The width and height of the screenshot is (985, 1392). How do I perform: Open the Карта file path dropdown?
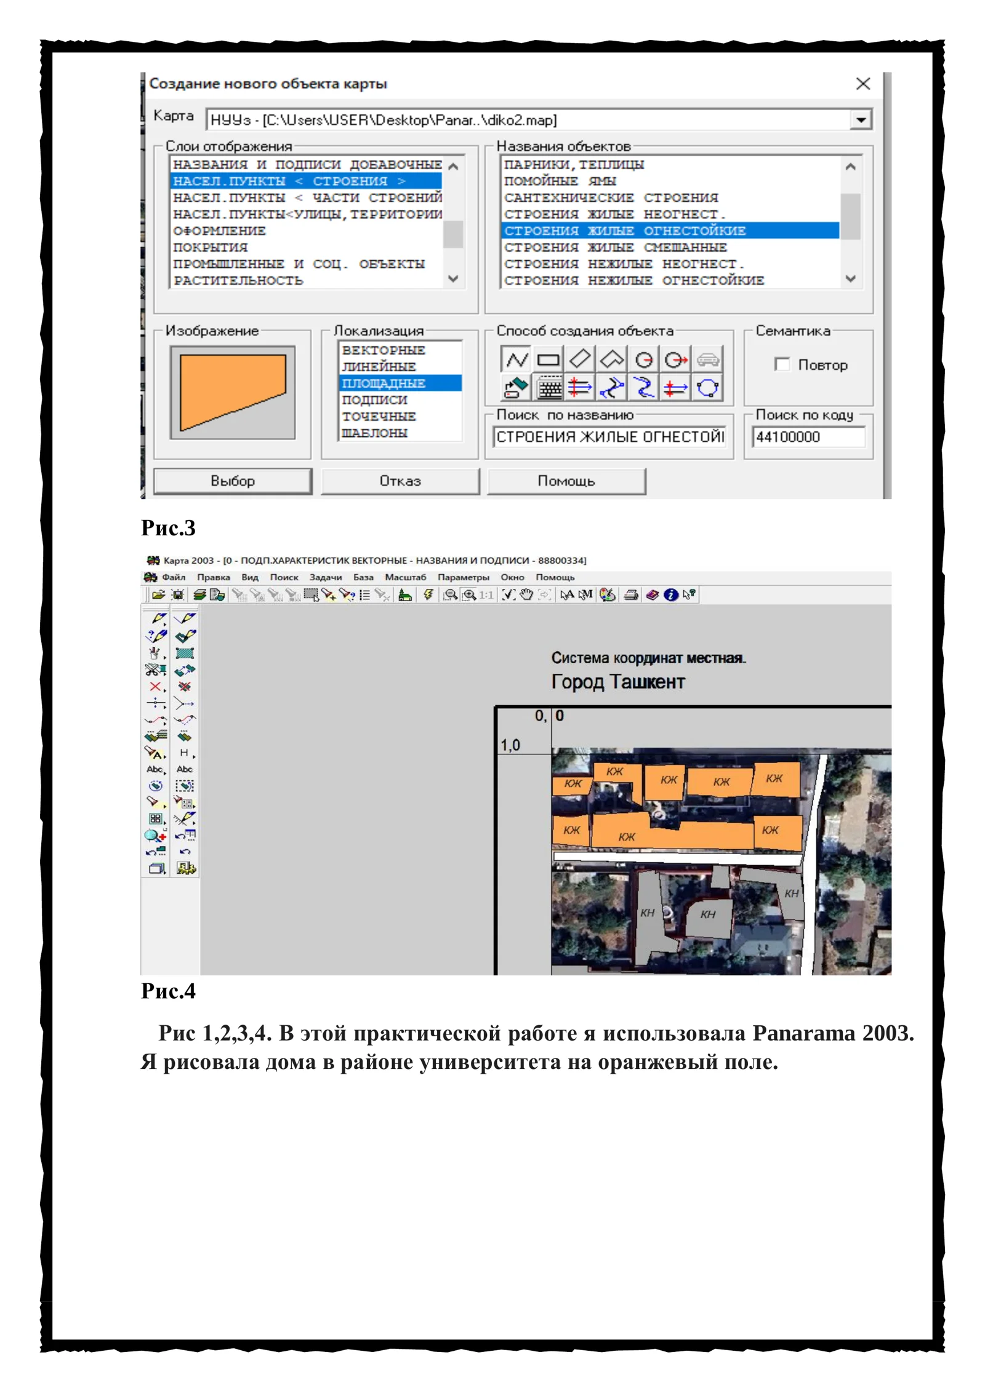tap(861, 119)
